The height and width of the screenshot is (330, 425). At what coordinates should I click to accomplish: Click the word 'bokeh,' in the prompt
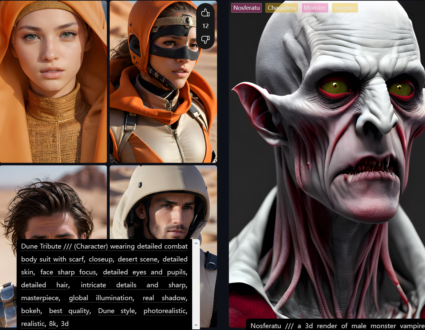(x=31, y=311)
